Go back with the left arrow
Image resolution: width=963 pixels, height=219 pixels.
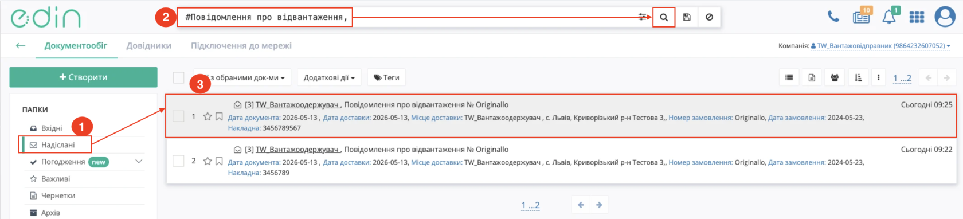[x=21, y=45]
